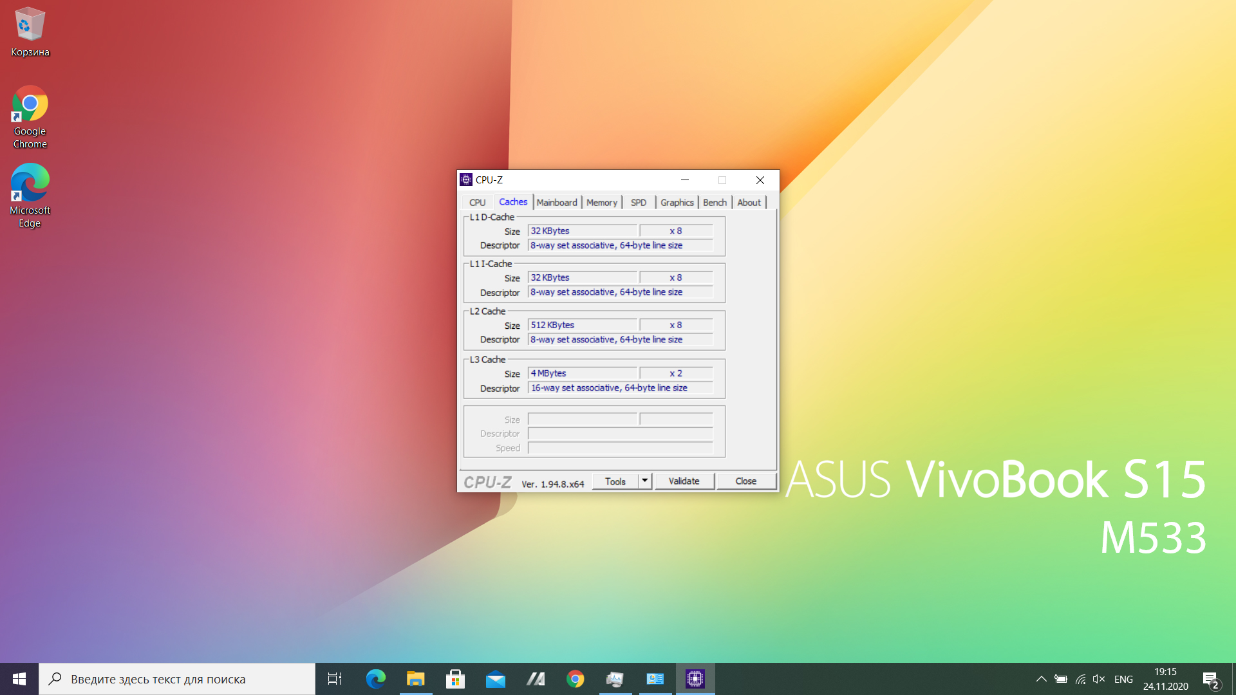Click the version text Ver. 1.94.8.x64
Image resolution: width=1236 pixels, height=695 pixels.
pyautogui.click(x=553, y=484)
